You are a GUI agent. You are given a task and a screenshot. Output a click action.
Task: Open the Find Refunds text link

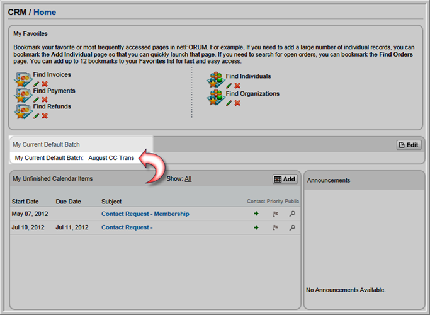pyautogui.click(x=52, y=106)
